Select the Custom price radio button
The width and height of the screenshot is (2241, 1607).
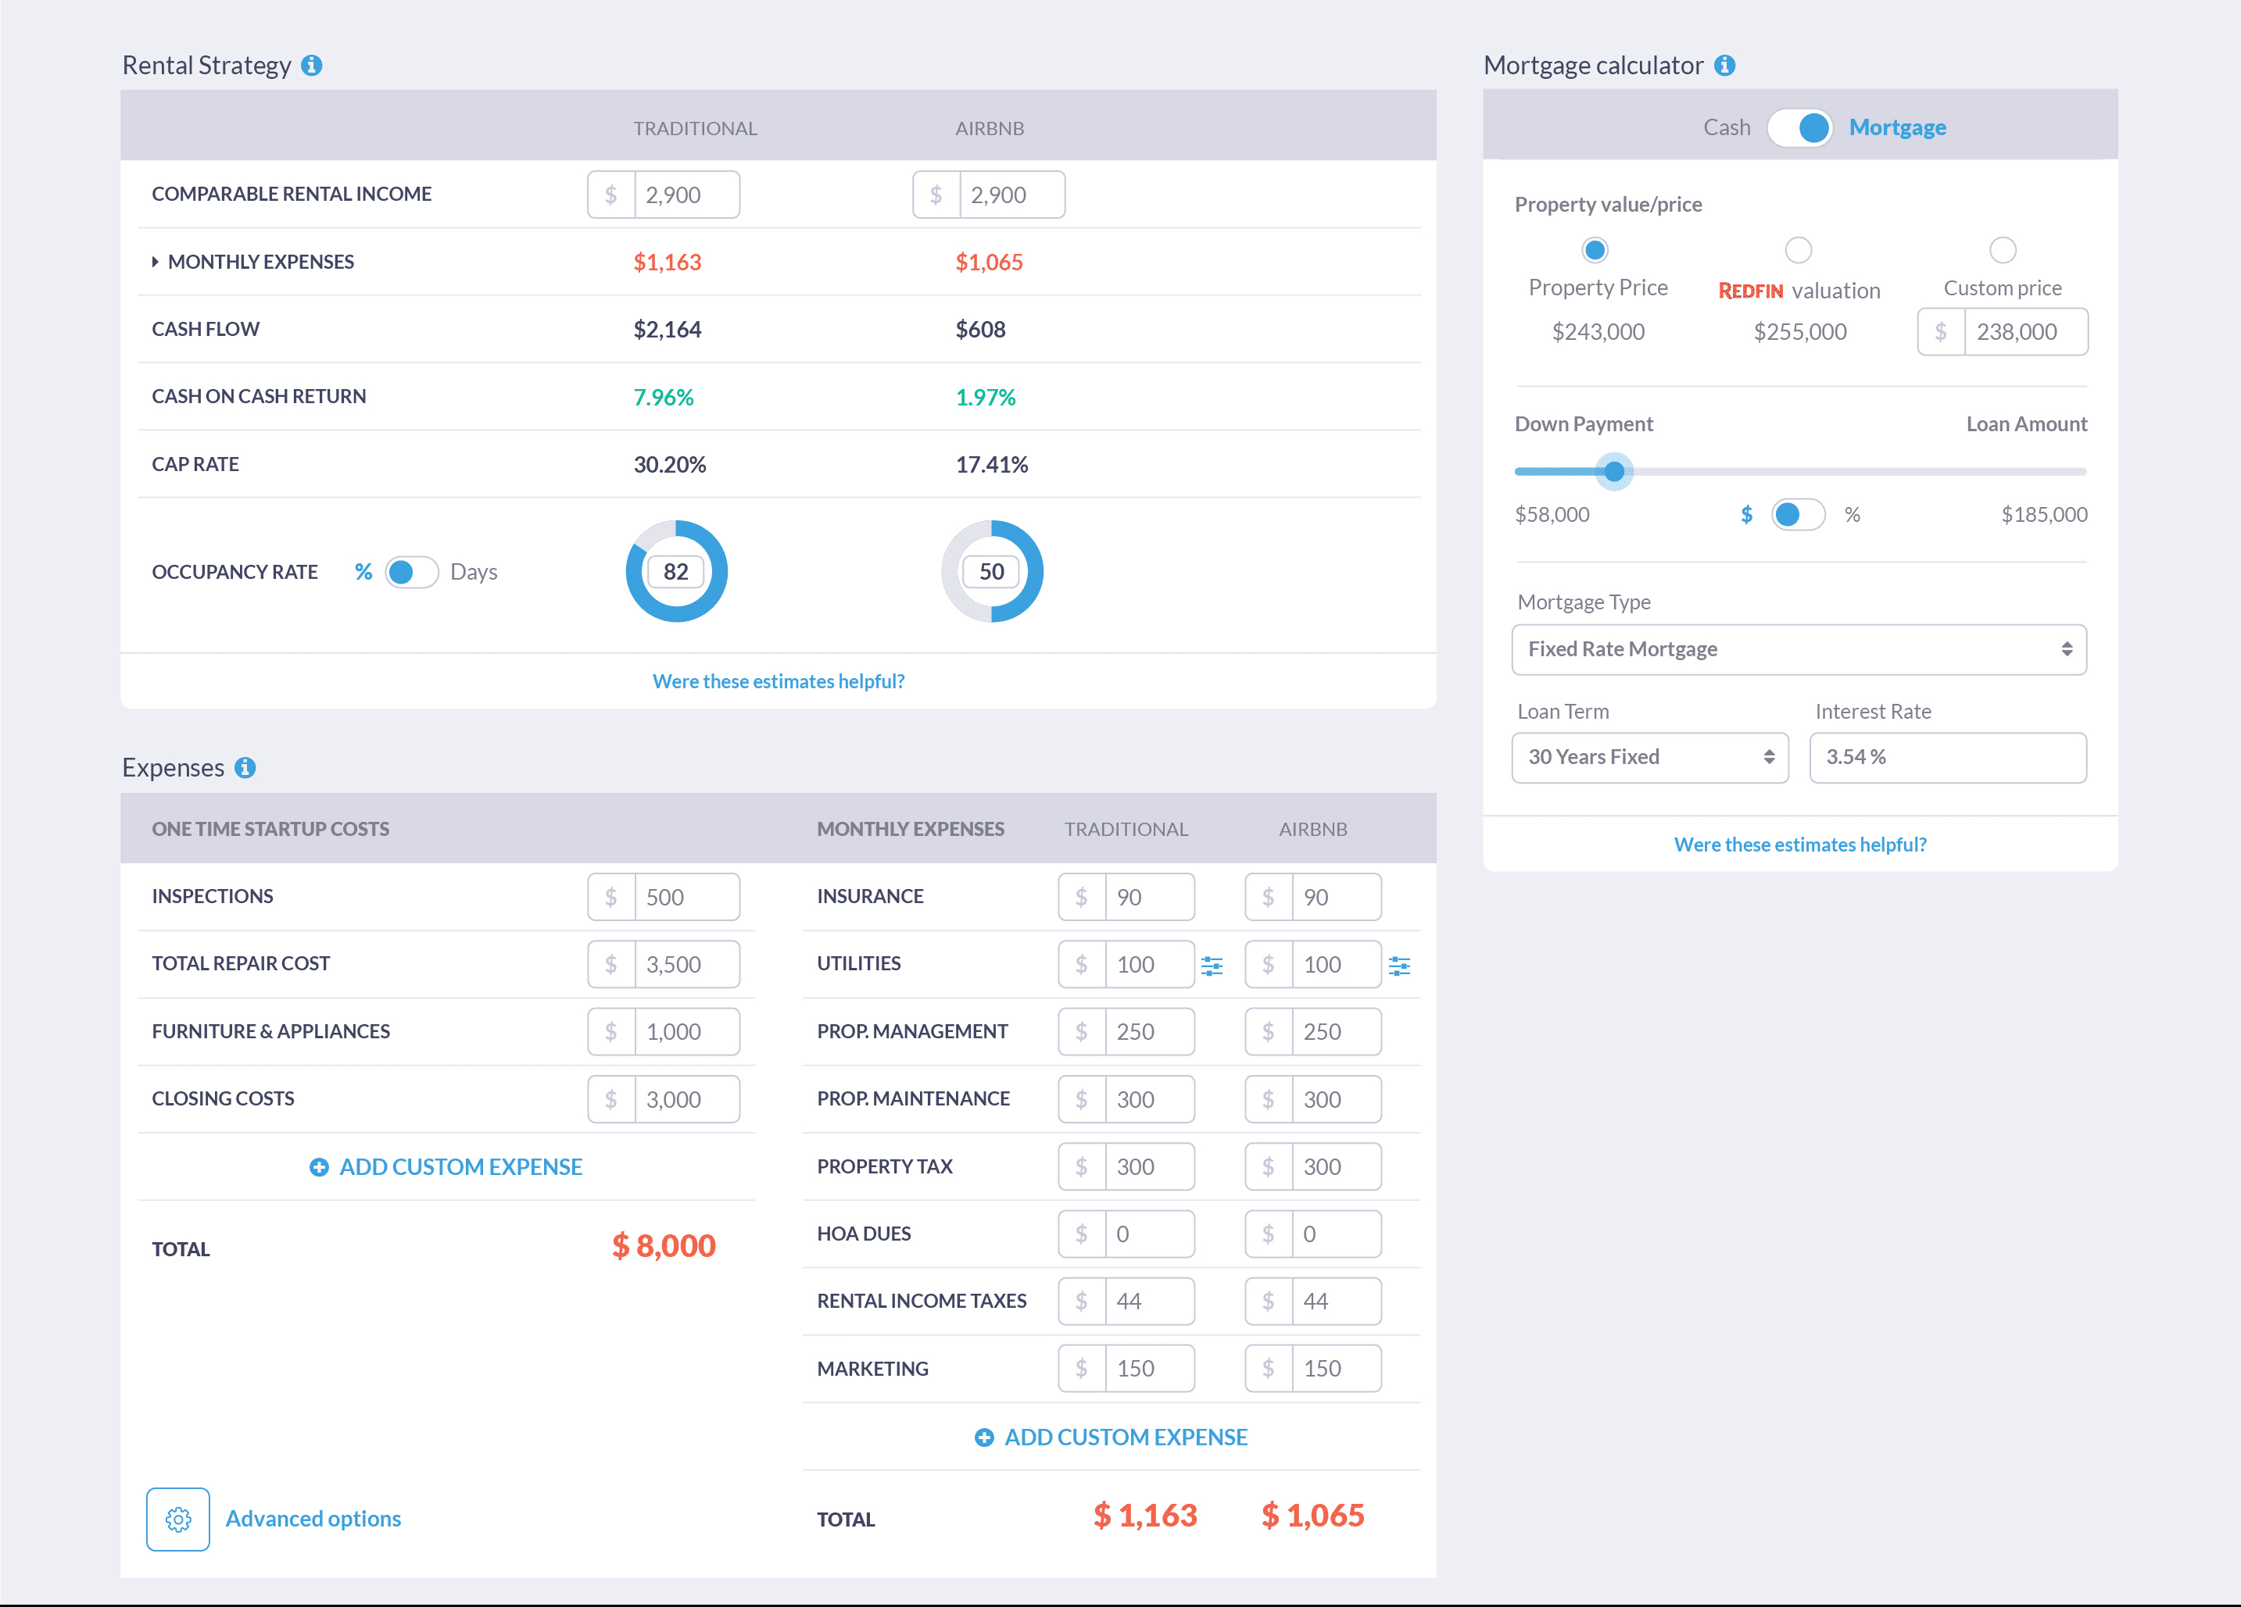2002,250
